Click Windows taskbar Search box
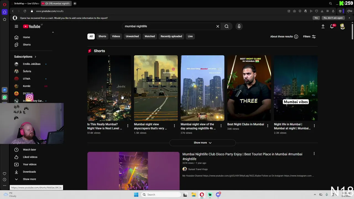 click(x=160, y=195)
